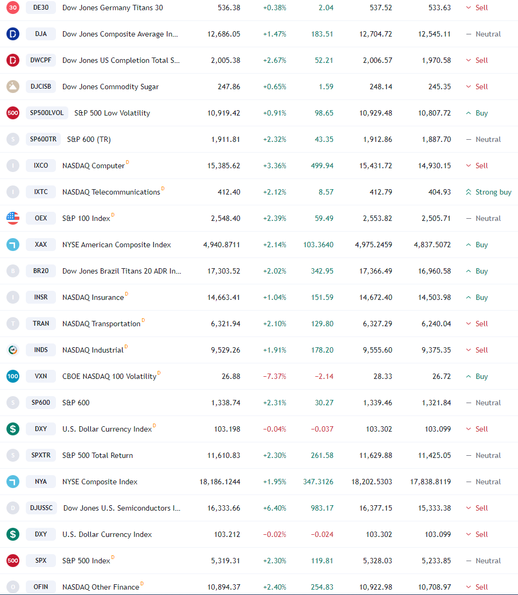Click the +6.40% change value
Image resolution: width=518 pixels, height=595 pixels.
(274, 508)
